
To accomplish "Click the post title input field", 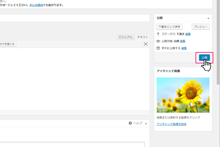I will (75, 18).
